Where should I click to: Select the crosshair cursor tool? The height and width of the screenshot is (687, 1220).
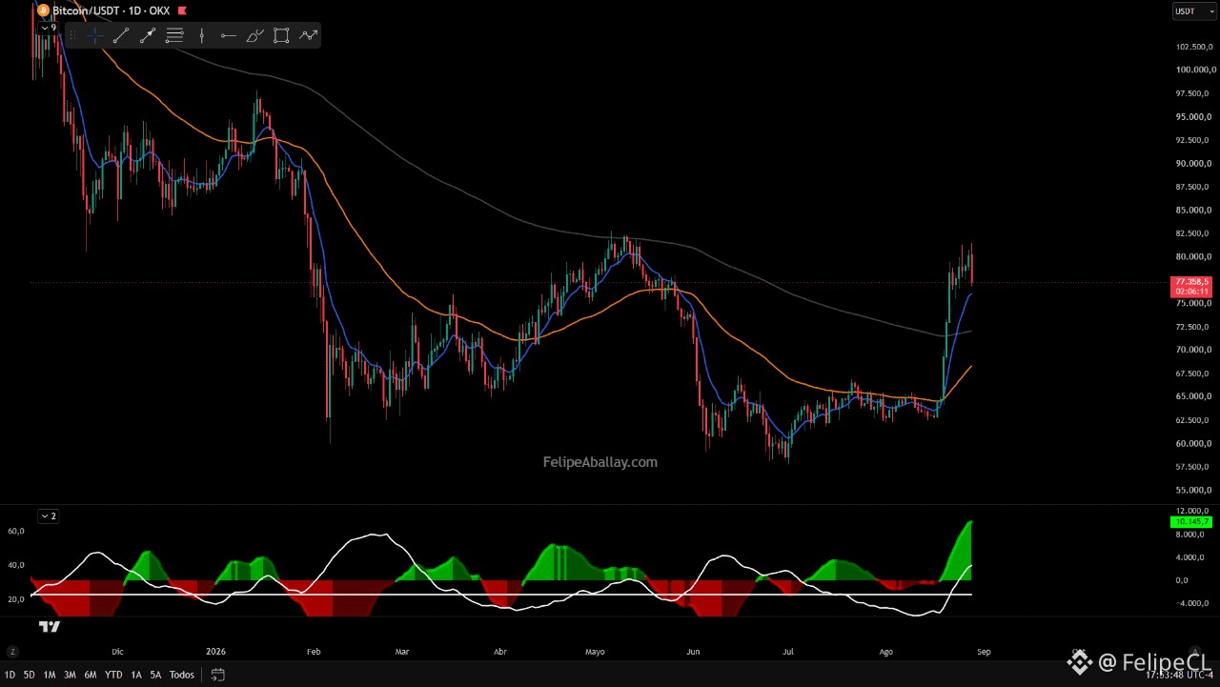[x=95, y=35]
